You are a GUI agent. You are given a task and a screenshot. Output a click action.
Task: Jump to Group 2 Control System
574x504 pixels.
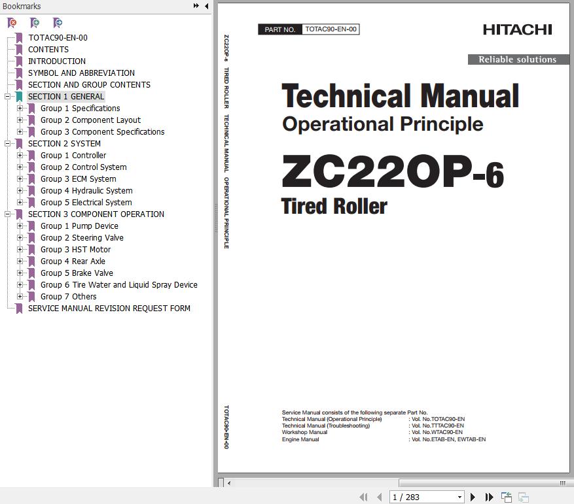[84, 167]
